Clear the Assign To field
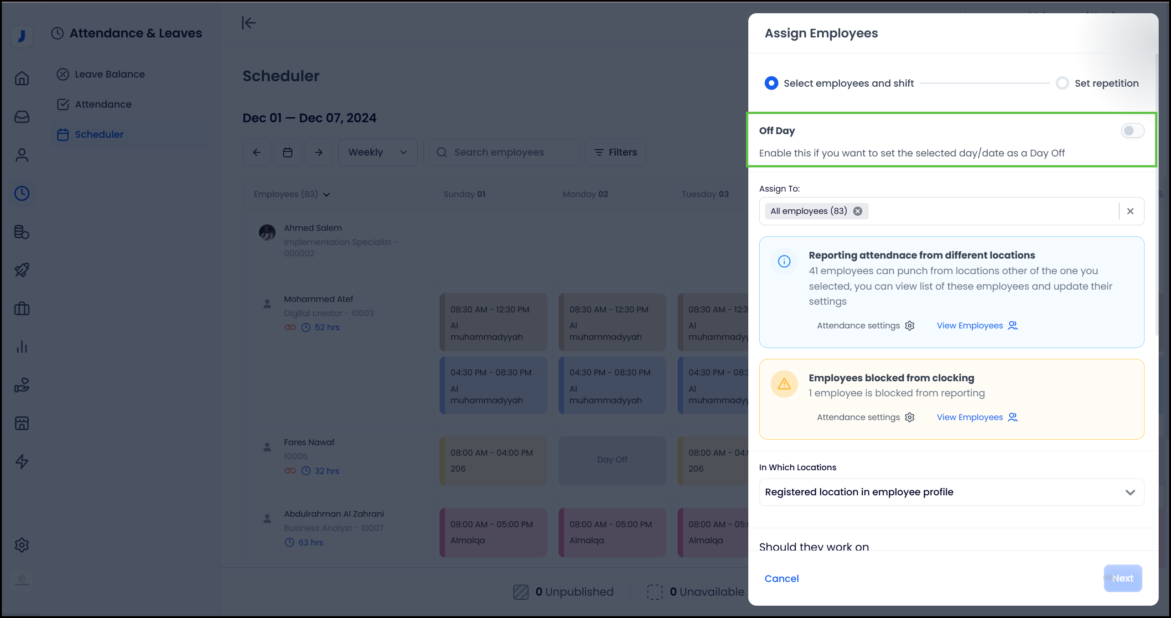This screenshot has width=1171, height=618. click(x=1130, y=211)
